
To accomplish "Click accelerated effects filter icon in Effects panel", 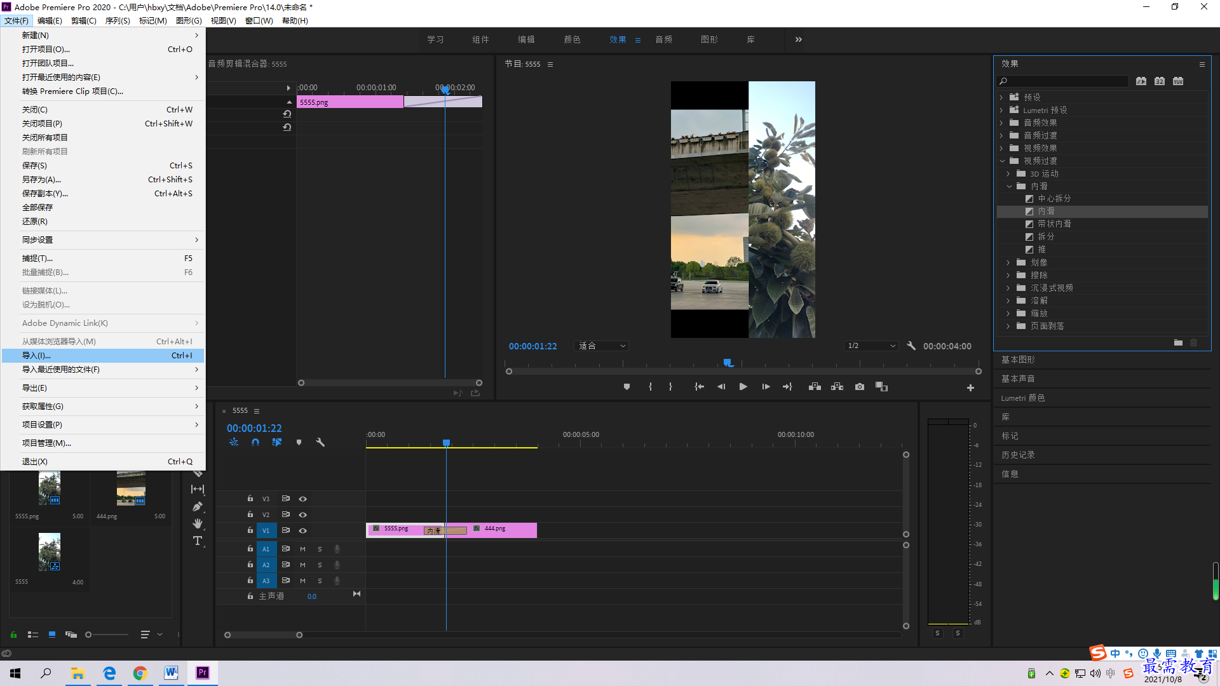I will (1141, 81).
